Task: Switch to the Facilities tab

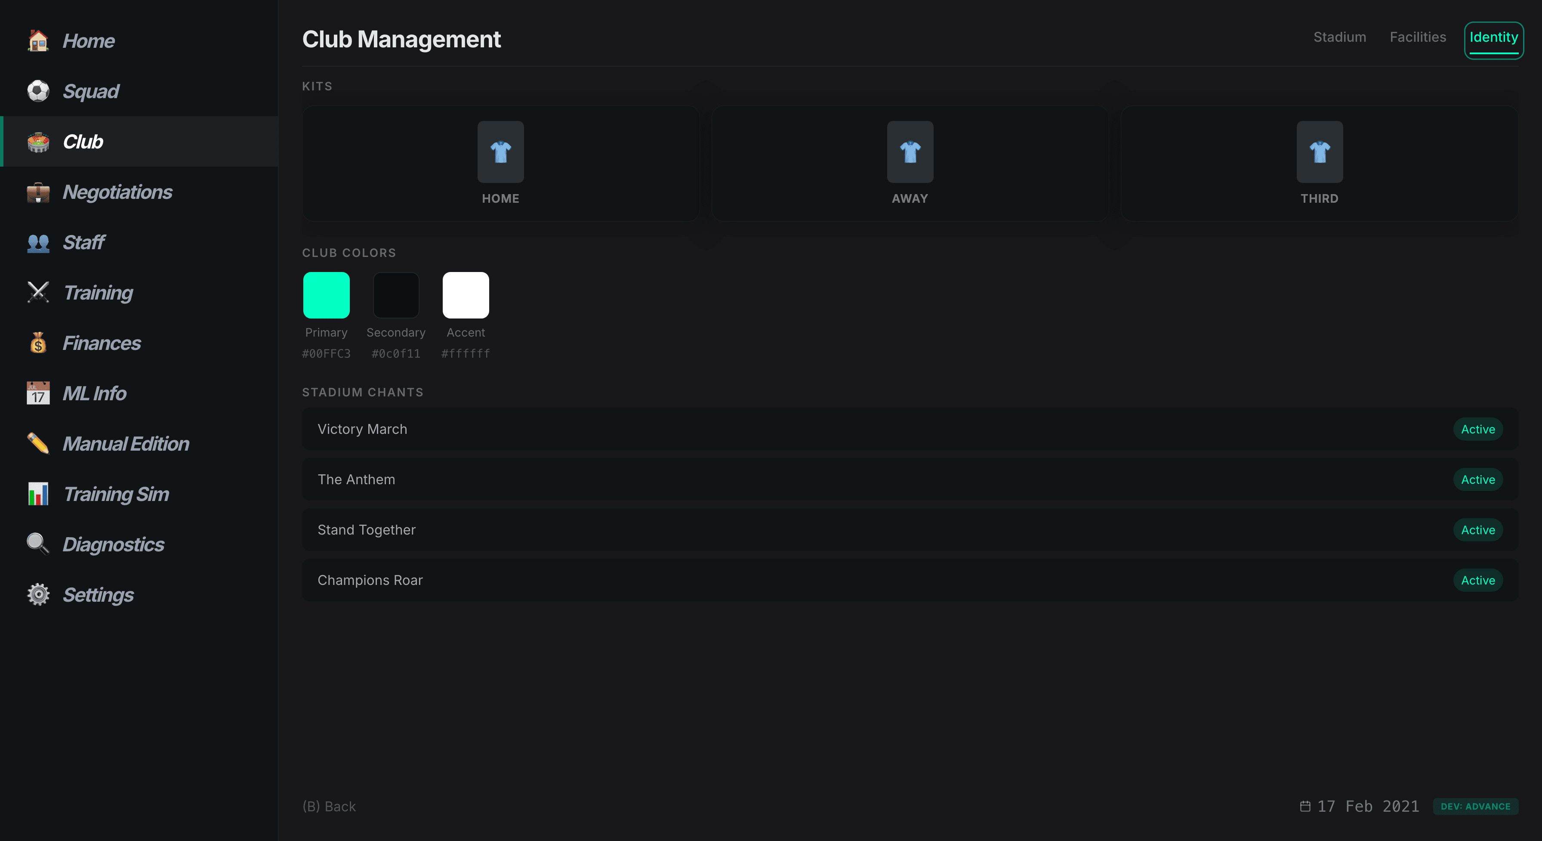Action: click(x=1418, y=37)
